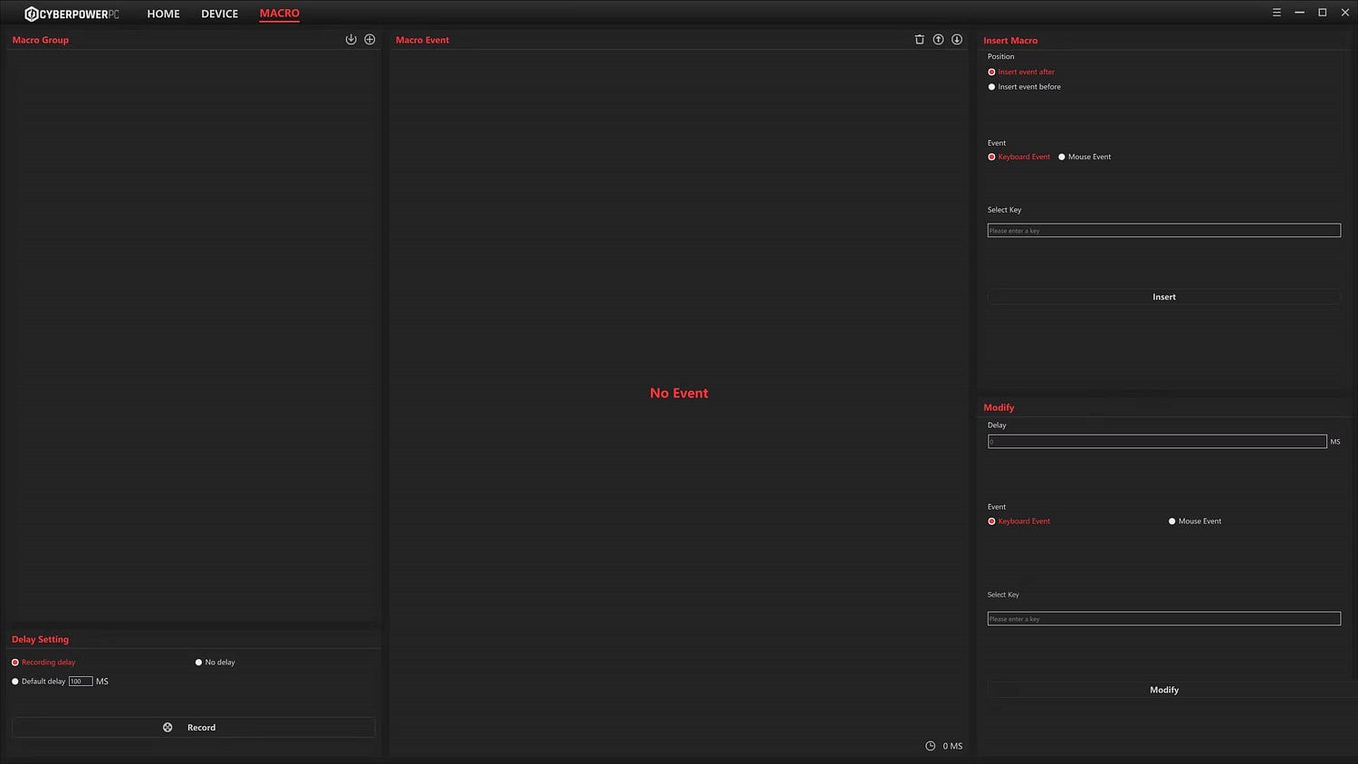
Task: Click the Insert button
Action: pos(1163,297)
